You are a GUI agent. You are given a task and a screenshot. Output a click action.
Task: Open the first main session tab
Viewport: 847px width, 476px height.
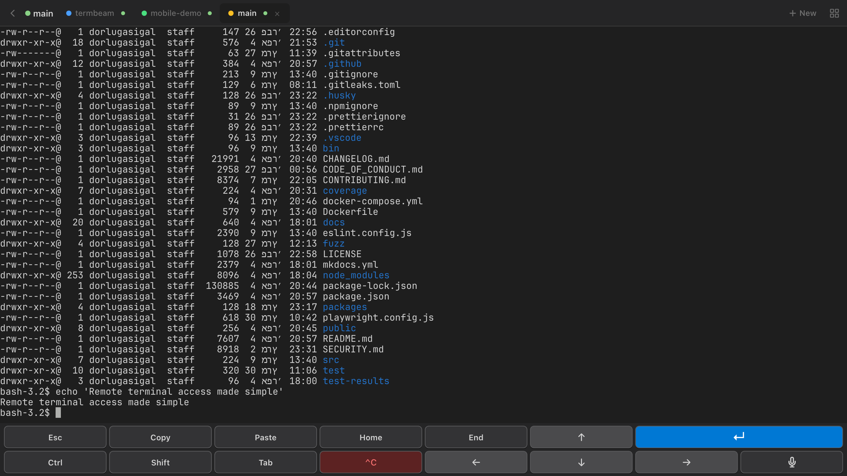click(43, 14)
